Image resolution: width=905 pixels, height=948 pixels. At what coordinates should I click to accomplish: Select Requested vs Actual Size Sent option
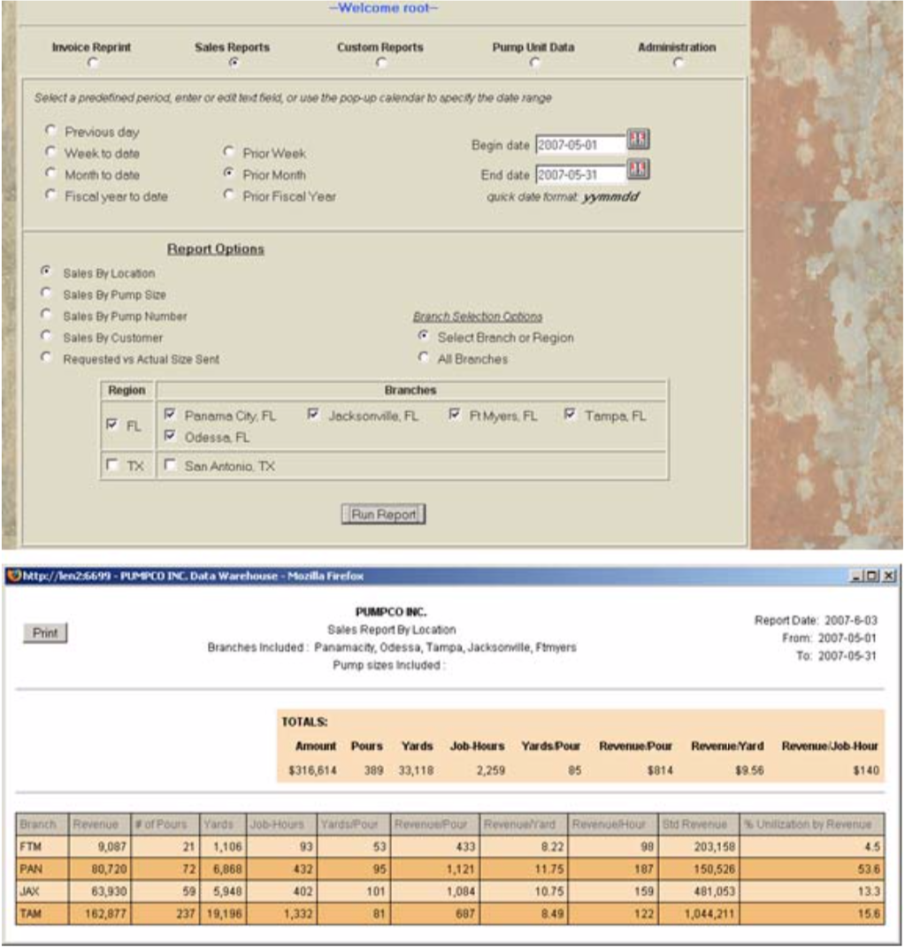click(x=46, y=356)
